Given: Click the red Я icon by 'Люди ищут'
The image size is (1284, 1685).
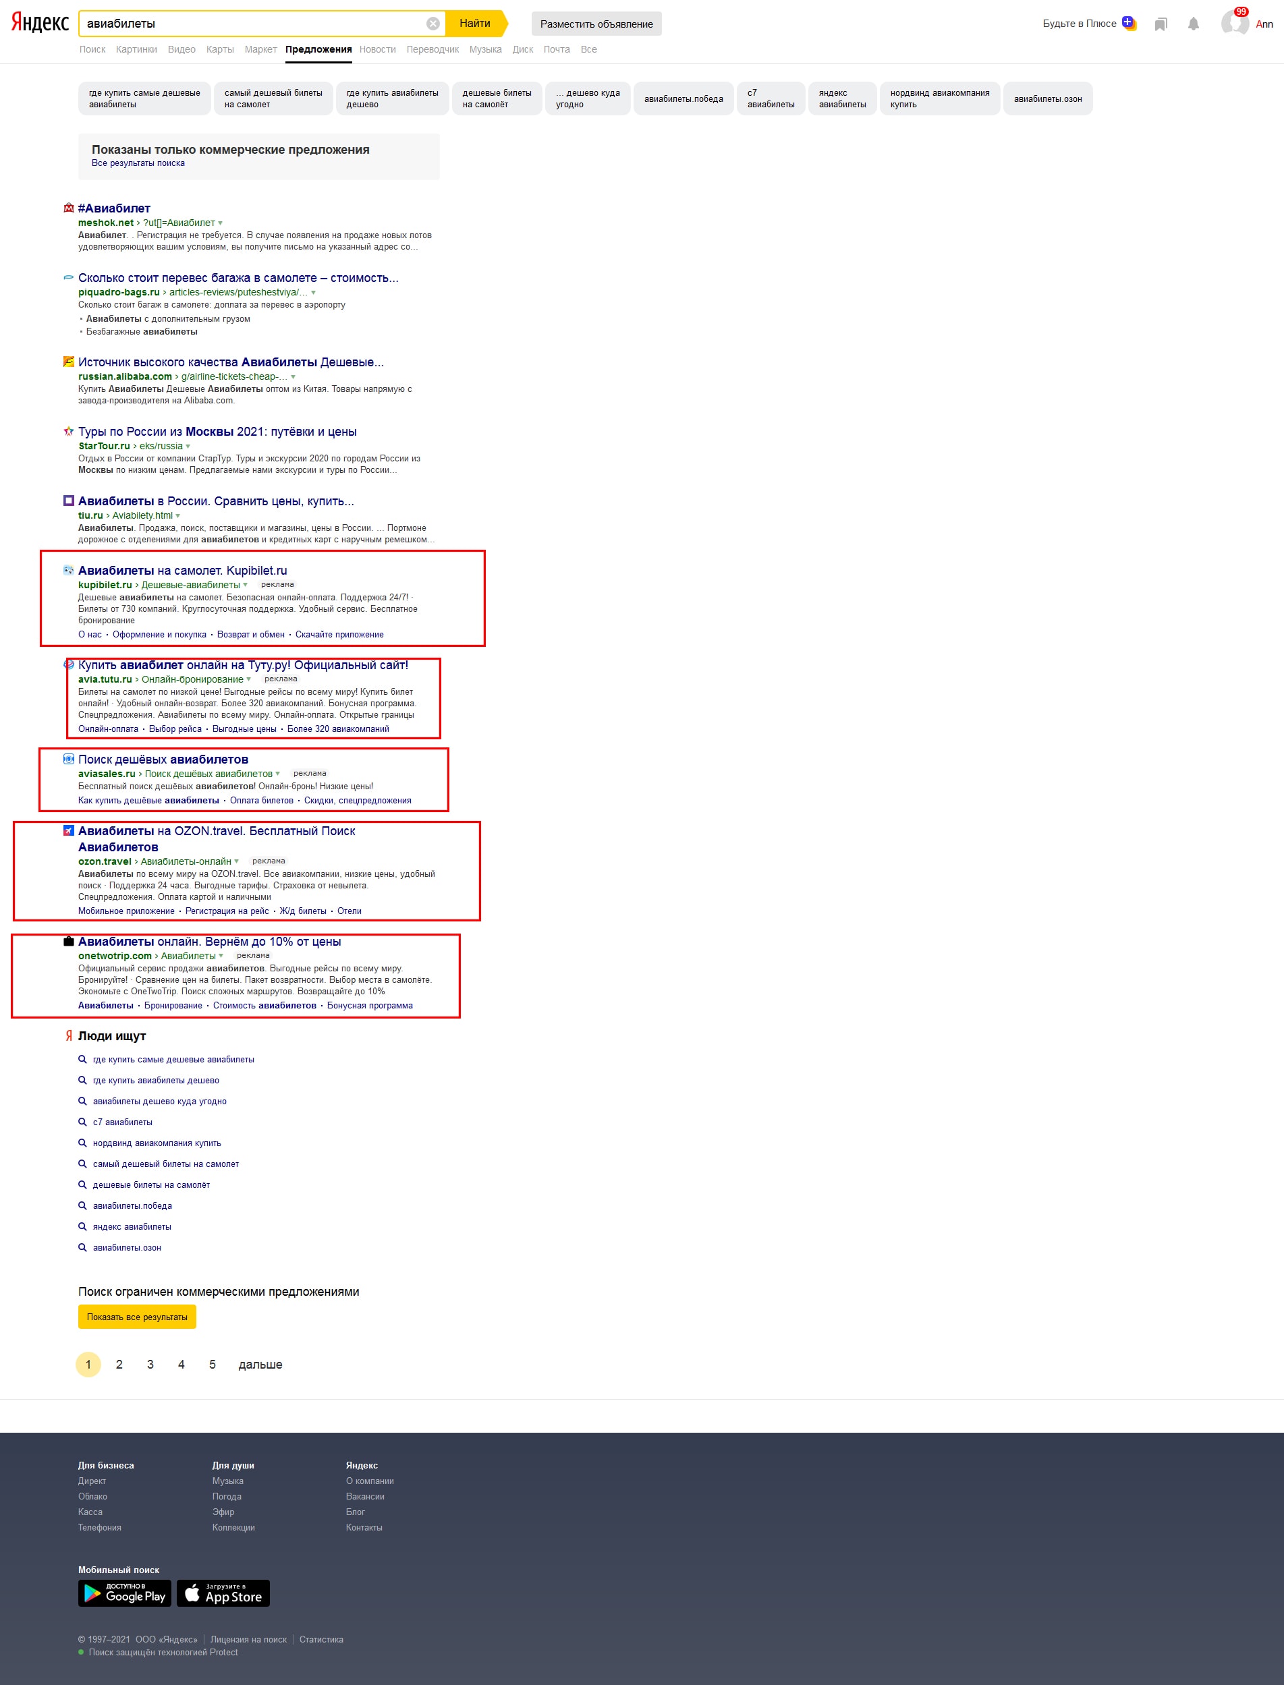Looking at the screenshot, I should (x=69, y=1036).
